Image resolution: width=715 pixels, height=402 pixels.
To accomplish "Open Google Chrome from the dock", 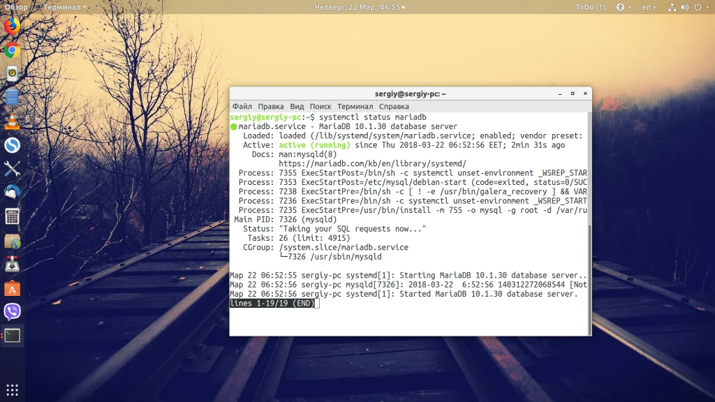I will [x=13, y=50].
